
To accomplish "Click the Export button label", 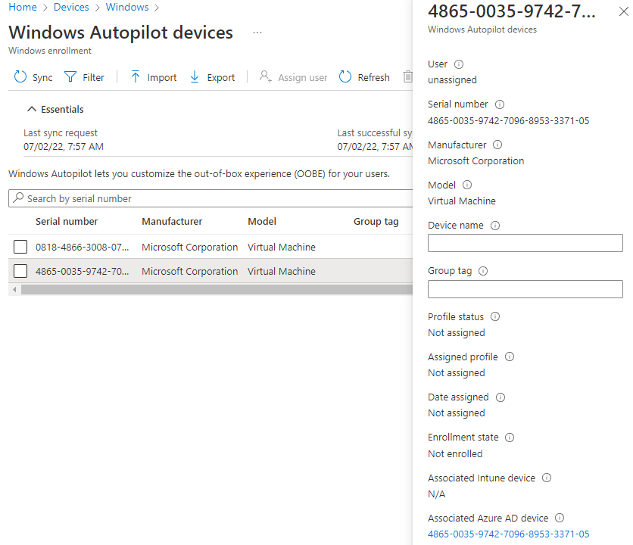I will pyautogui.click(x=221, y=77).
